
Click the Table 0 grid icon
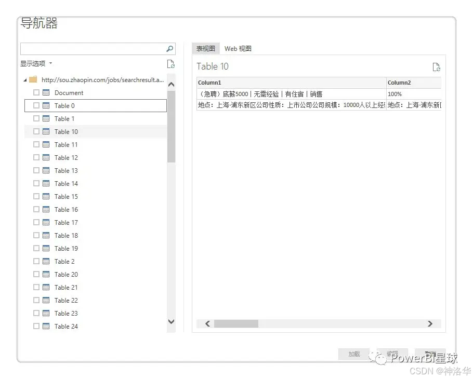pyautogui.click(x=46, y=105)
